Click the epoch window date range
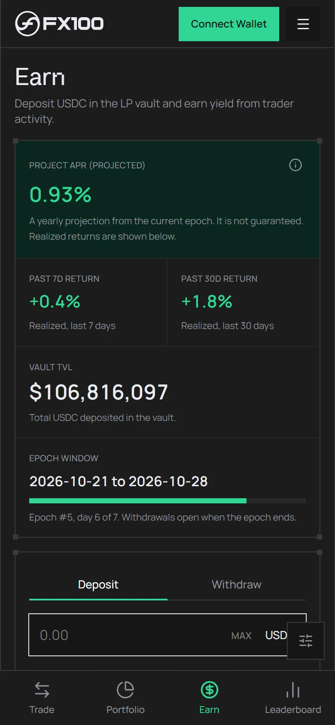 coord(119,481)
